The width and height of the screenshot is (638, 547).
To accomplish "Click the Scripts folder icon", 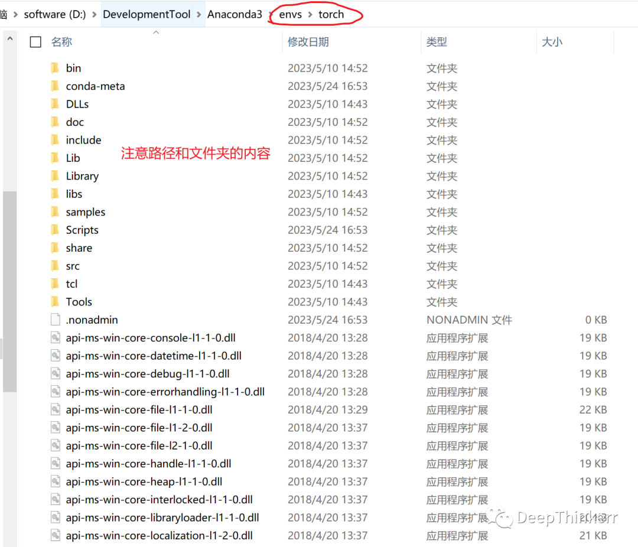I will [56, 230].
